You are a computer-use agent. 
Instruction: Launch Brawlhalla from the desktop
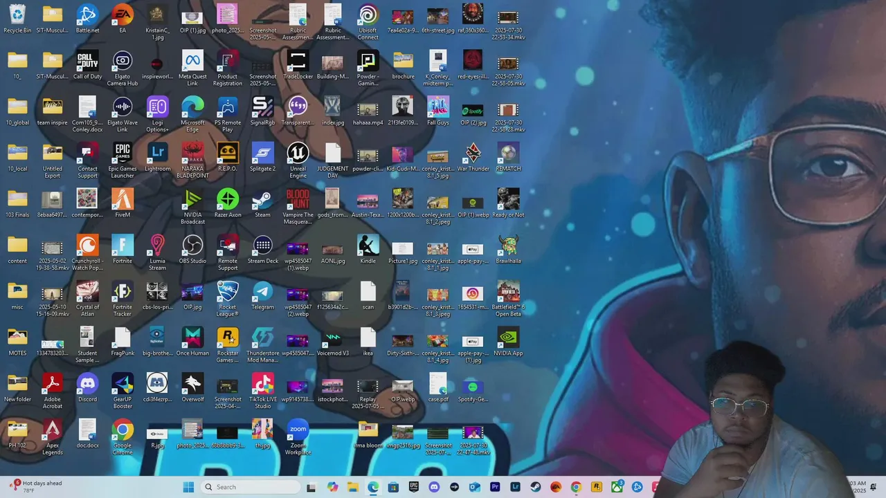click(508, 249)
